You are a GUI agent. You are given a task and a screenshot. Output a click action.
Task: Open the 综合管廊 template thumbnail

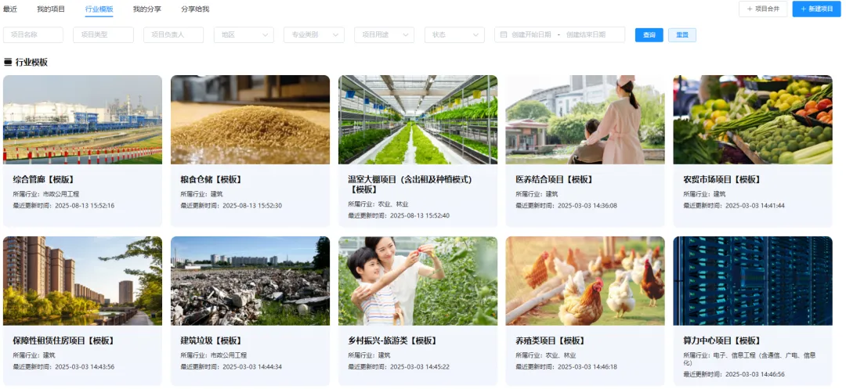pyautogui.click(x=82, y=120)
